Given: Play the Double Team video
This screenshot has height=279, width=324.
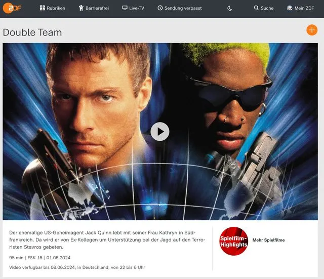Looking at the screenshot, I should [x=160, y=132].
